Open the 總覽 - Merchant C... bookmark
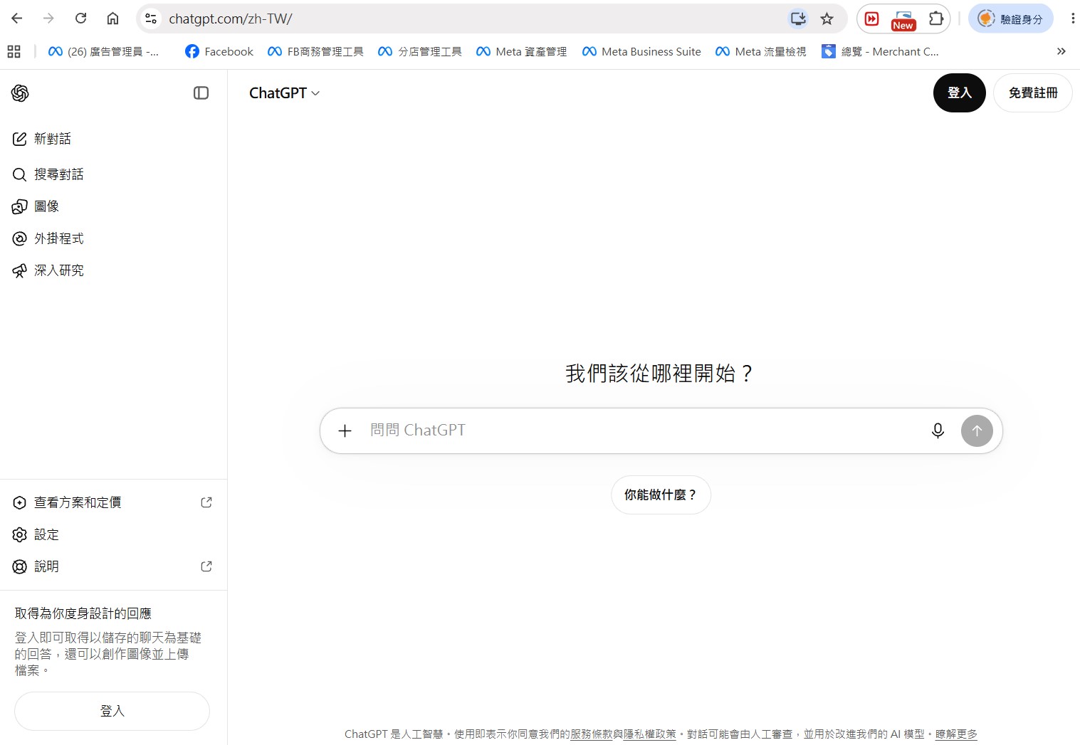The height and width of the screenshot is (745, 1080). [880, 51]
